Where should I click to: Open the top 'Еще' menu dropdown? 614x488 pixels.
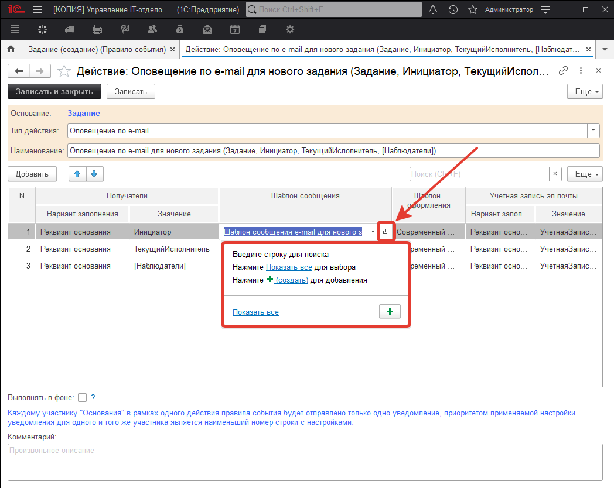click(585, 92)
